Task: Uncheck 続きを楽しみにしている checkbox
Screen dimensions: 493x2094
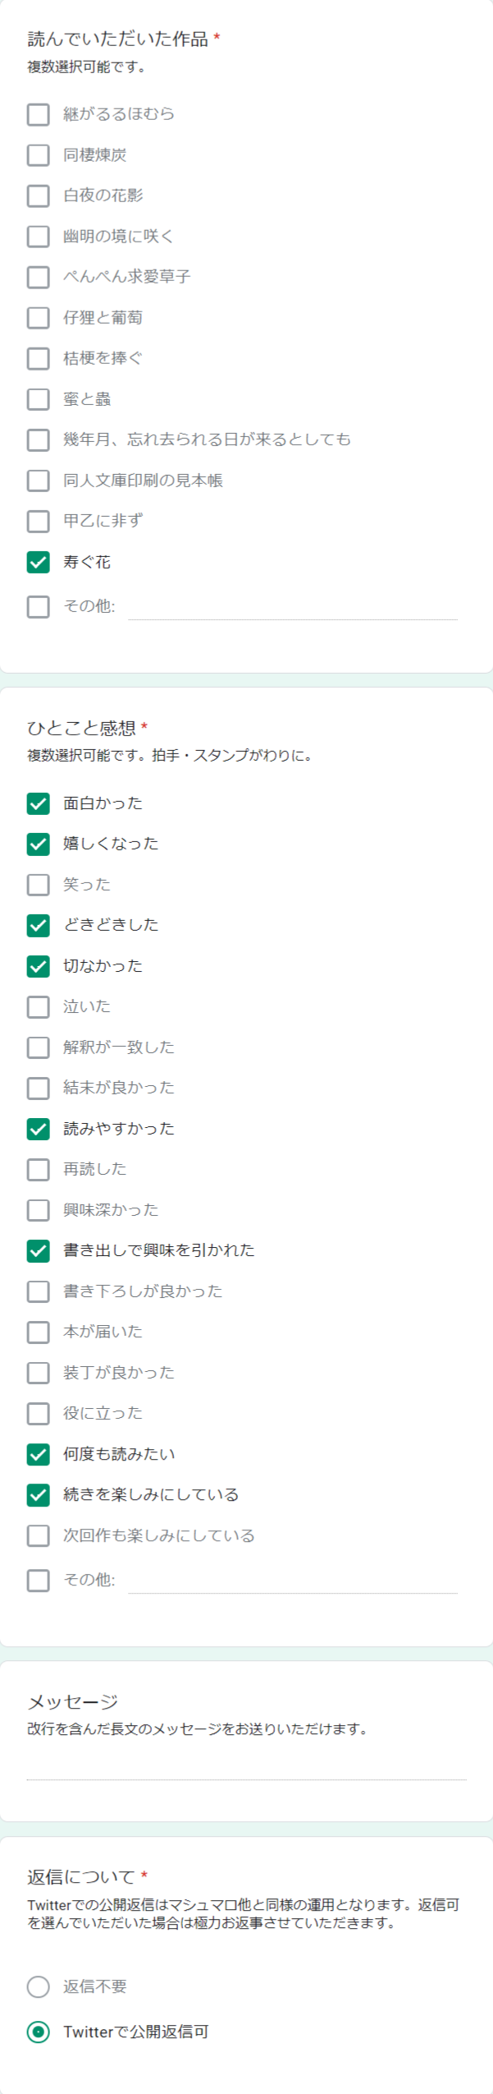Action: pyautogui.click(x=39, y=1495)
